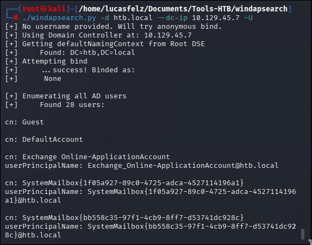The width and height of the screenshot is (312, 245).
Task: Click the htb.local domain argument
Action: 133,18
